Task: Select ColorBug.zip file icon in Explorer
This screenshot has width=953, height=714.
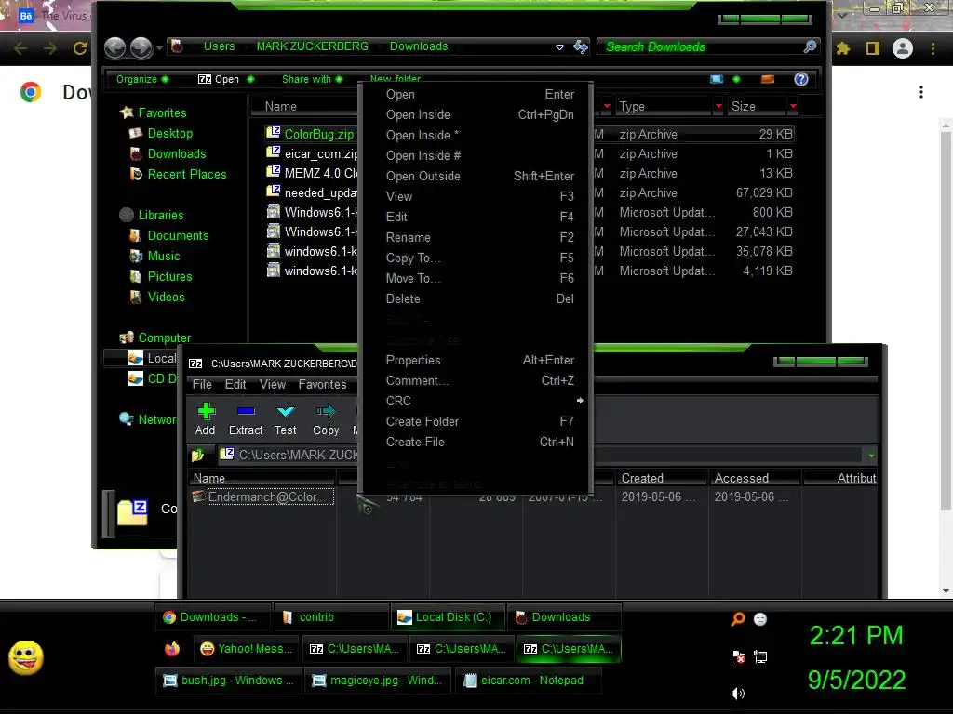Action: [x=274, y=133]
